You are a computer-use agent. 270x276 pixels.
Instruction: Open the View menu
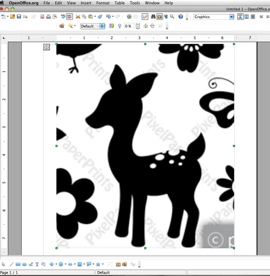point(71,3)
